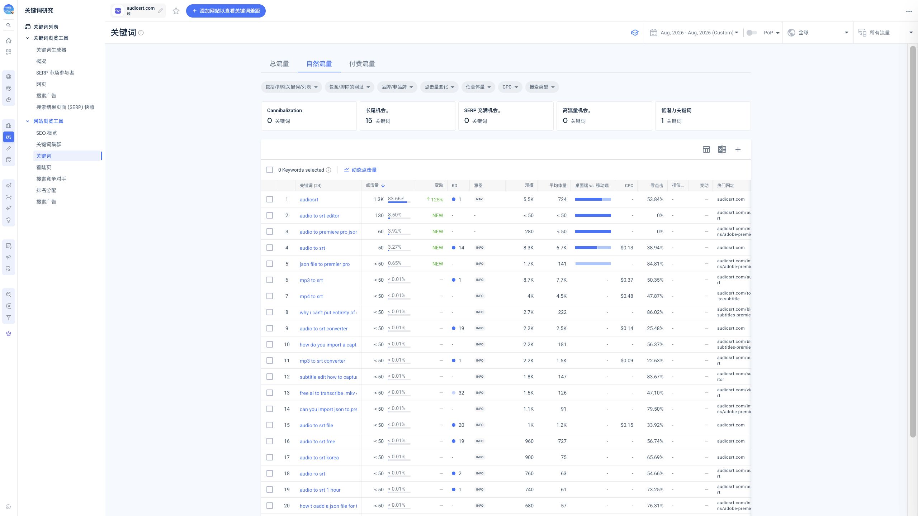918x516 pixels.
Task: Open the table column settings icon
Action: coord(706,149)
